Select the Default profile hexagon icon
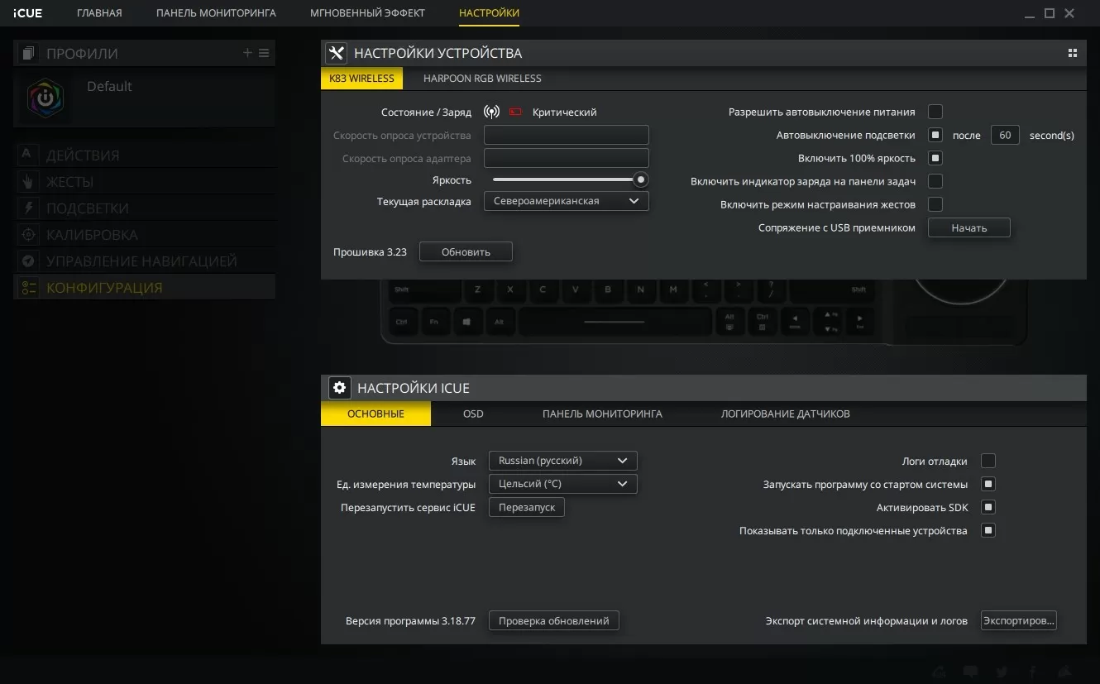The image size is (1100, 684). 45,97
